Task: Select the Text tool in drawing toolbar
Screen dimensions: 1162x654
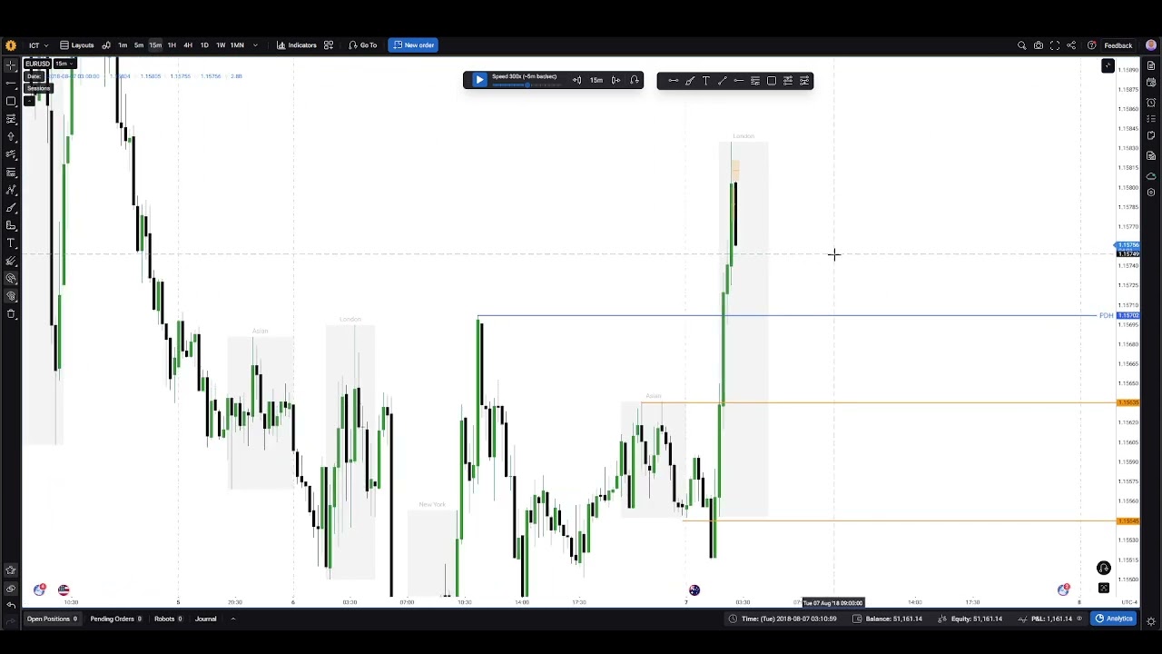Action: [x=705, y=81]
